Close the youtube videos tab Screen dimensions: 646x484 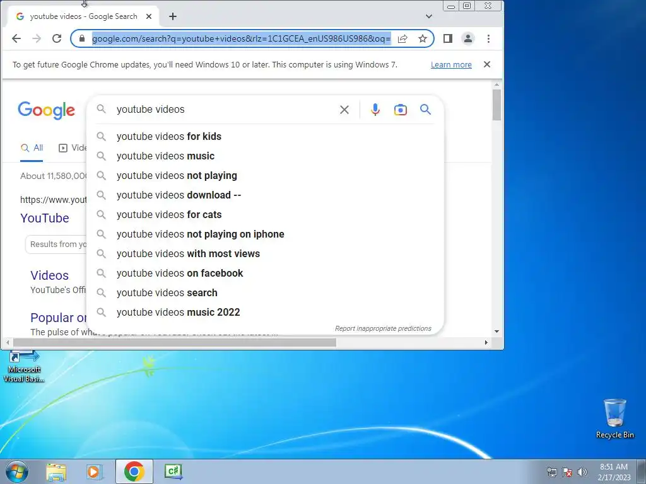[x=149, y=16]
